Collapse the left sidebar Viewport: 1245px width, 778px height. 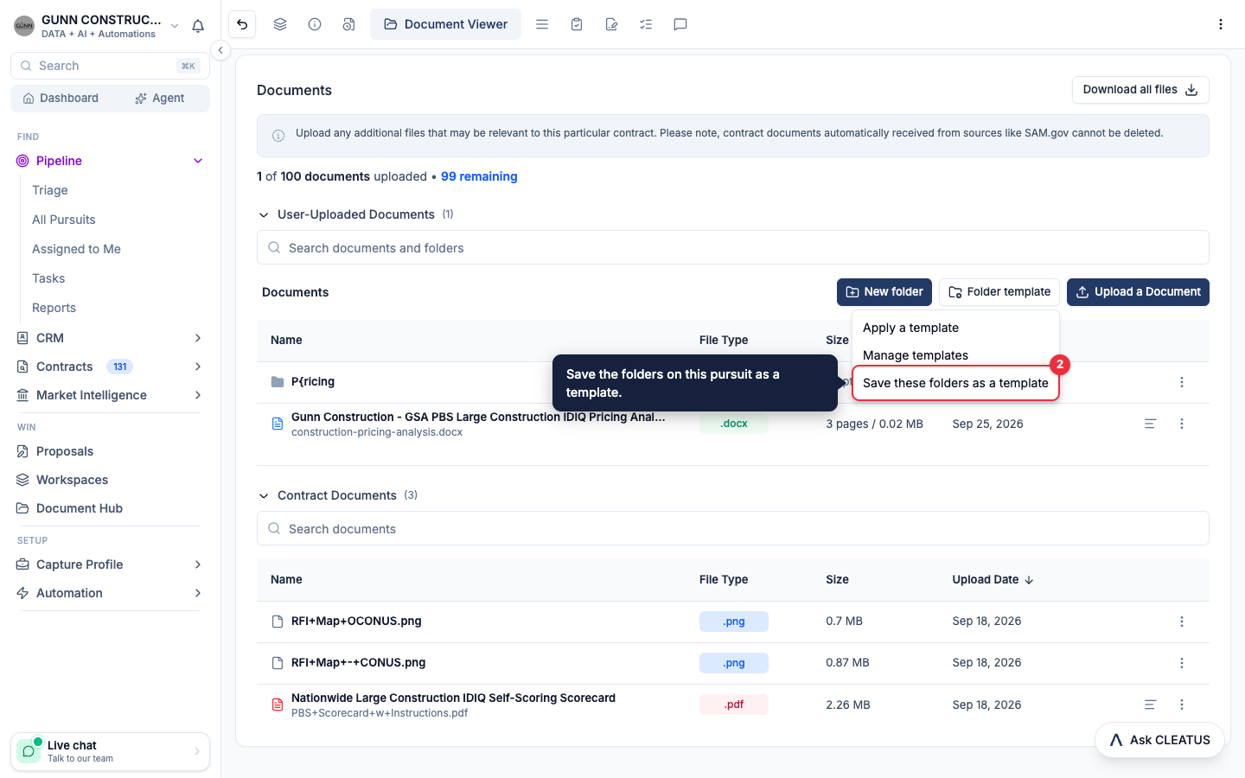tap(220, 50)
